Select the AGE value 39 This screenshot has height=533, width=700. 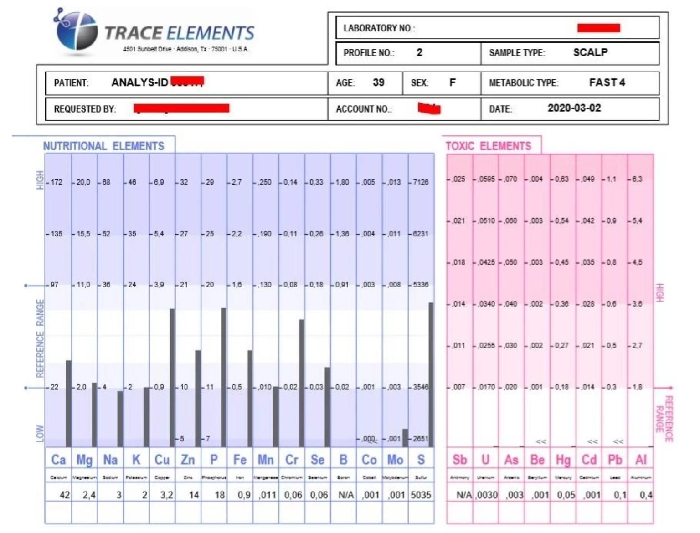pyautogui.click(x=378, y=82)
